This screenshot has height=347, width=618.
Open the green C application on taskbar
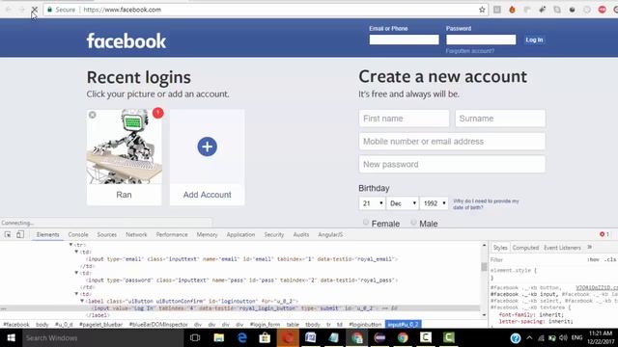[x=448, y=338]
